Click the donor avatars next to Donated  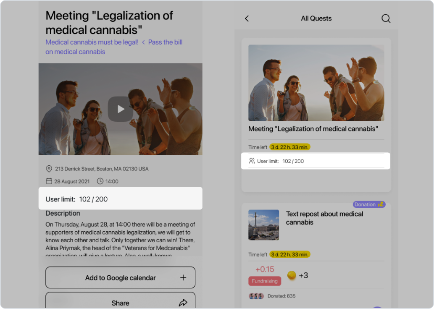(x=256, y=296)
